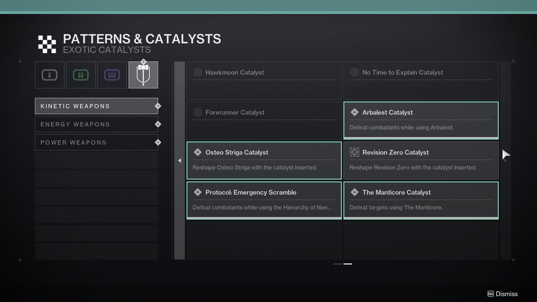Image resolution: width=537 pixels, height=302 pixels.
Task: Click 'Defeat targets using The Manticore.' text
Action: (396, 208)
